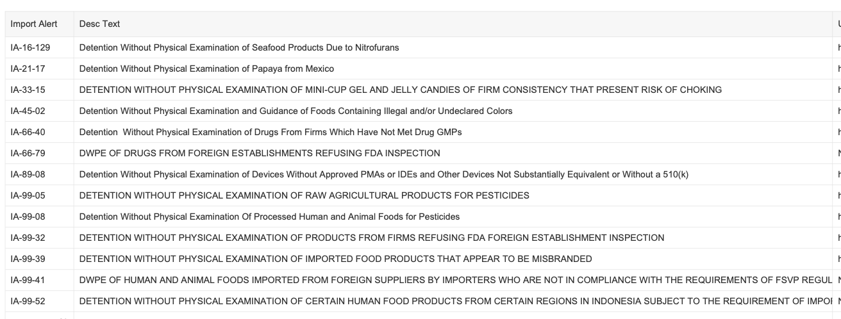Click the mini-cup gel candies description
The image size is (841, 319).
pos(400,90)
